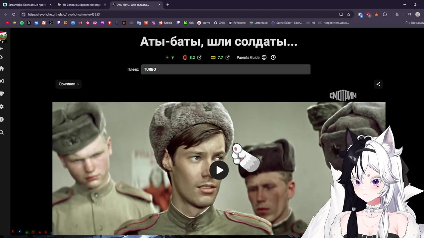Open the MetaMask fox extension
The image size is (424, 238).
pos(377,14)
